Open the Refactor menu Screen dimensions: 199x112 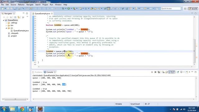point(21,5)
